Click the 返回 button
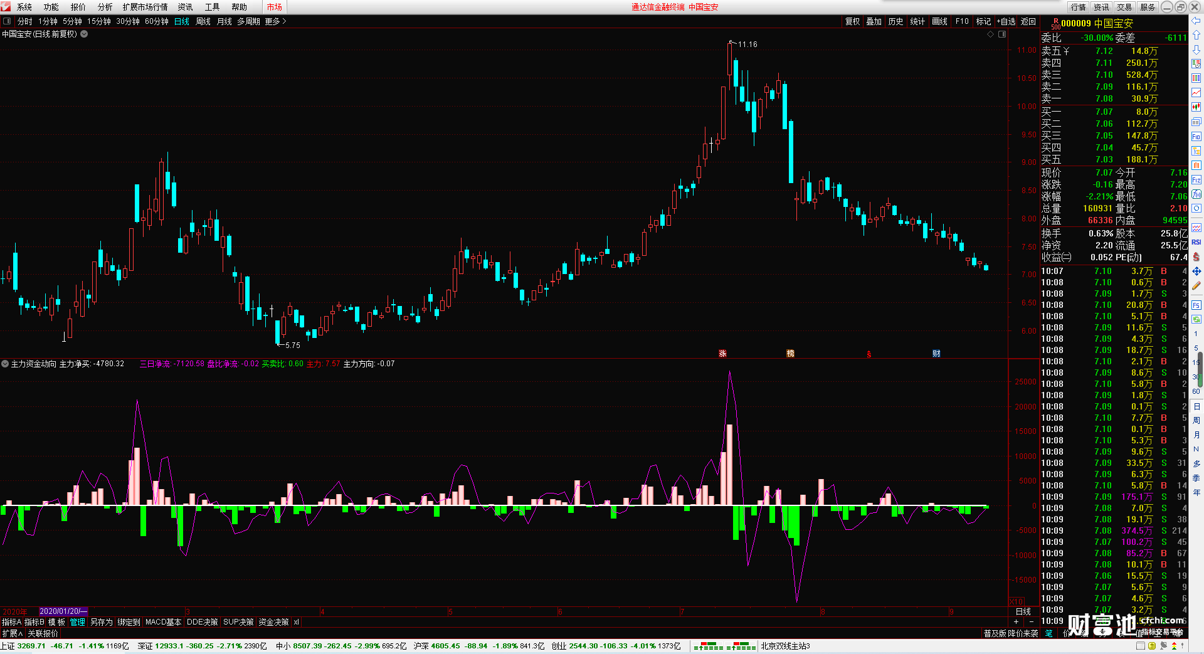Viewport: 1204px width, 654px height. (x=1028, y=21)
